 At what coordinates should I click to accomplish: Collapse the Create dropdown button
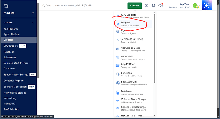click(x=135, y=6)
